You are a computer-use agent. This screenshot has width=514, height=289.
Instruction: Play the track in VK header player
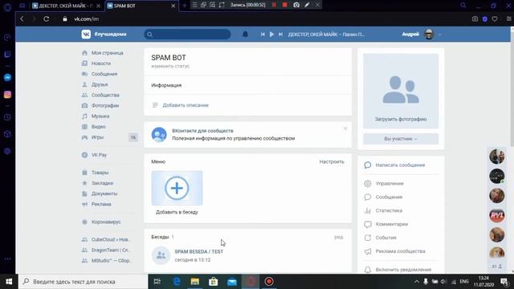271,34
